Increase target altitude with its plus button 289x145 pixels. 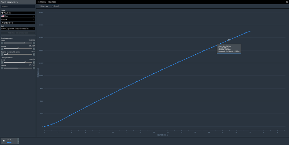[34, 49]
